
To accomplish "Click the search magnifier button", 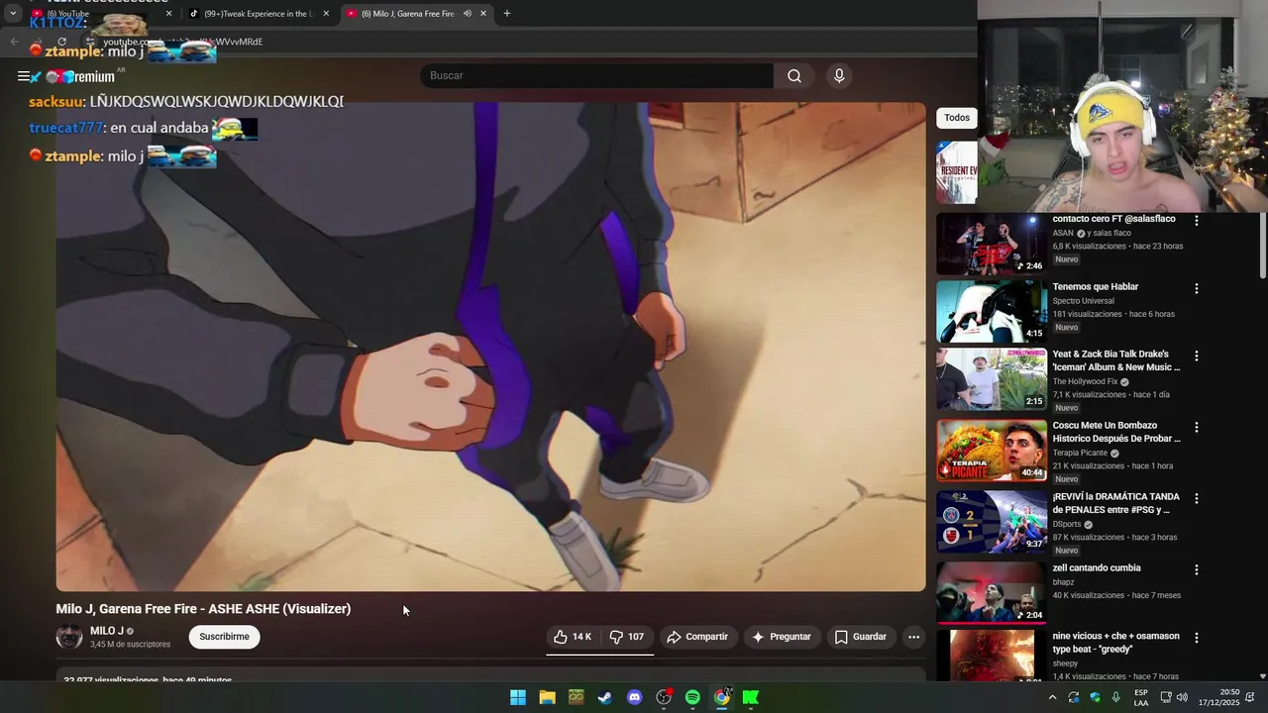I will pyautogui.click(x=794, y=76).
